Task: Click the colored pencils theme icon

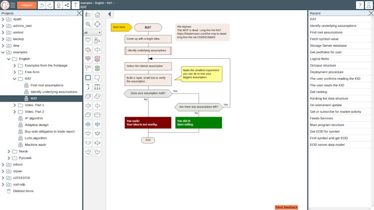Action: click(88, 15)
